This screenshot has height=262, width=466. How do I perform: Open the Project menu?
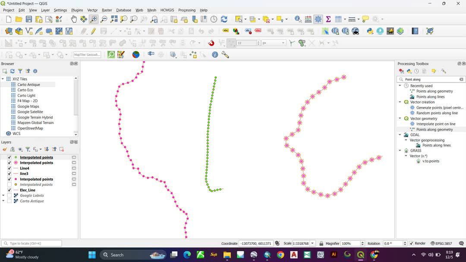[9, 10]
